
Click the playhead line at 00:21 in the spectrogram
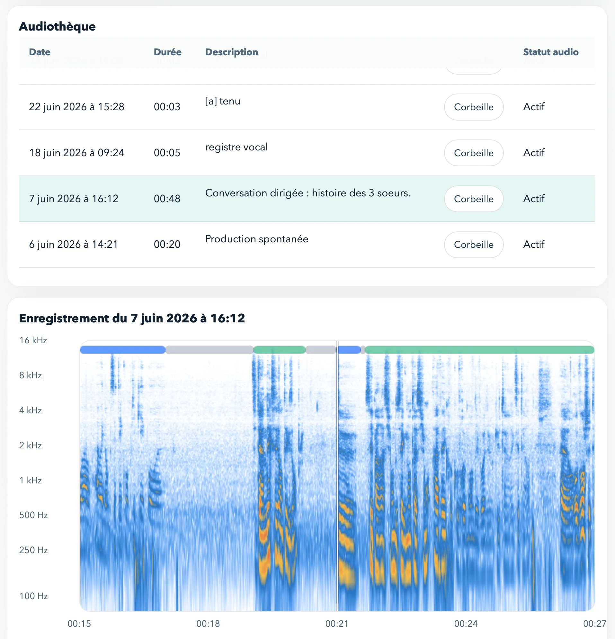337,476
